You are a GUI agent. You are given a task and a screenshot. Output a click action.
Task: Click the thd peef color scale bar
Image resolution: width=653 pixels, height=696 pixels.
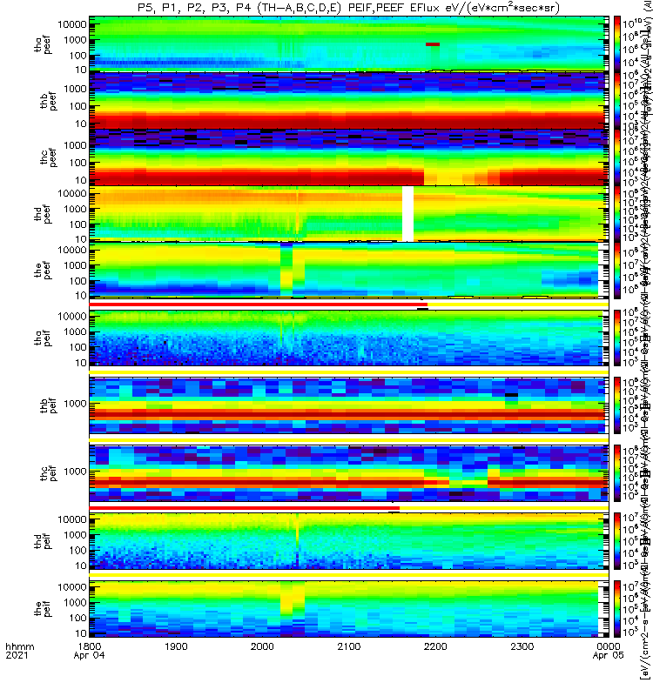tap(617, 213)
